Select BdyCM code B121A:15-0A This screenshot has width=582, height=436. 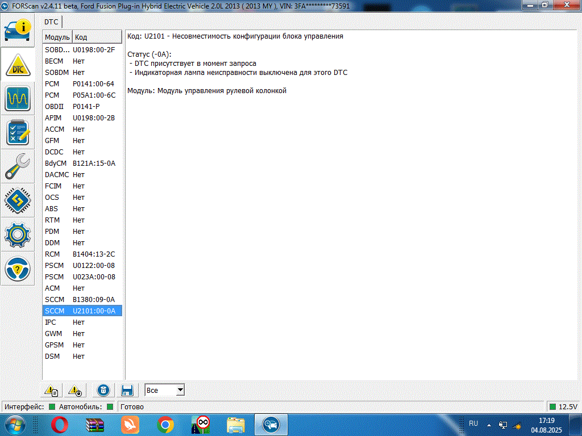point(82,163)
